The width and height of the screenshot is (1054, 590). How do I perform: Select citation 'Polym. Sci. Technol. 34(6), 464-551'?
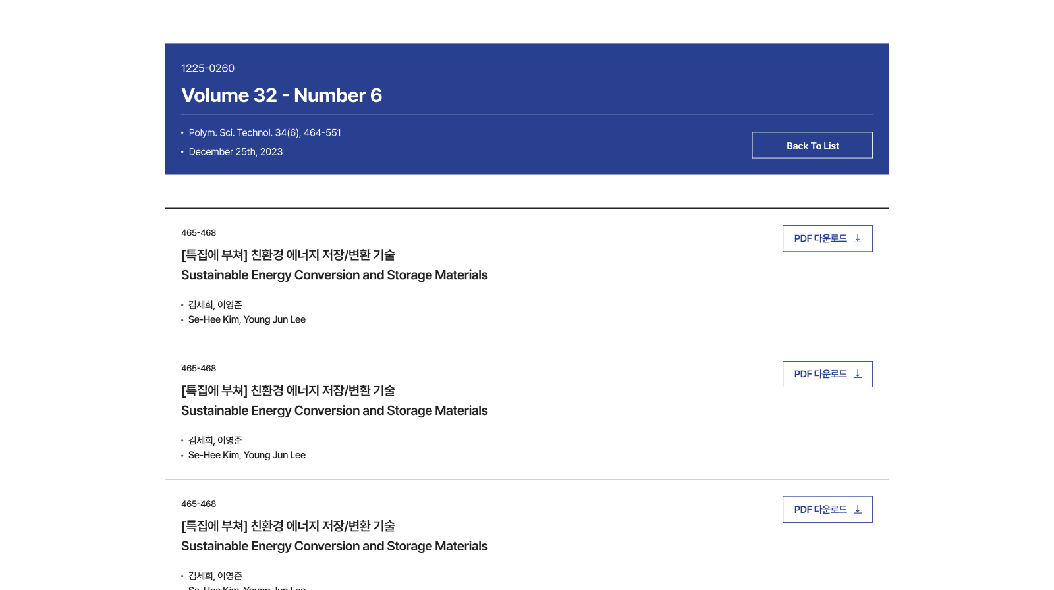(265, 133)
